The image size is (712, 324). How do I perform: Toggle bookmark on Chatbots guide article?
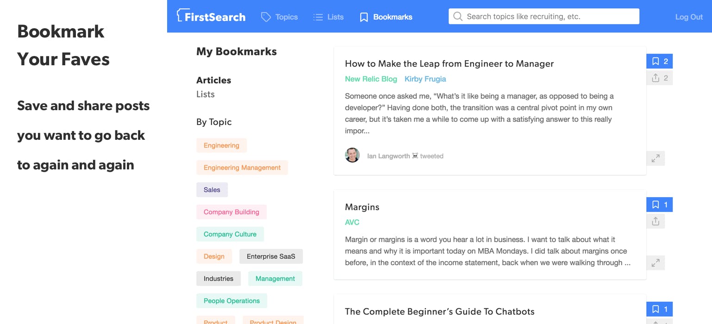click(659, 309)
